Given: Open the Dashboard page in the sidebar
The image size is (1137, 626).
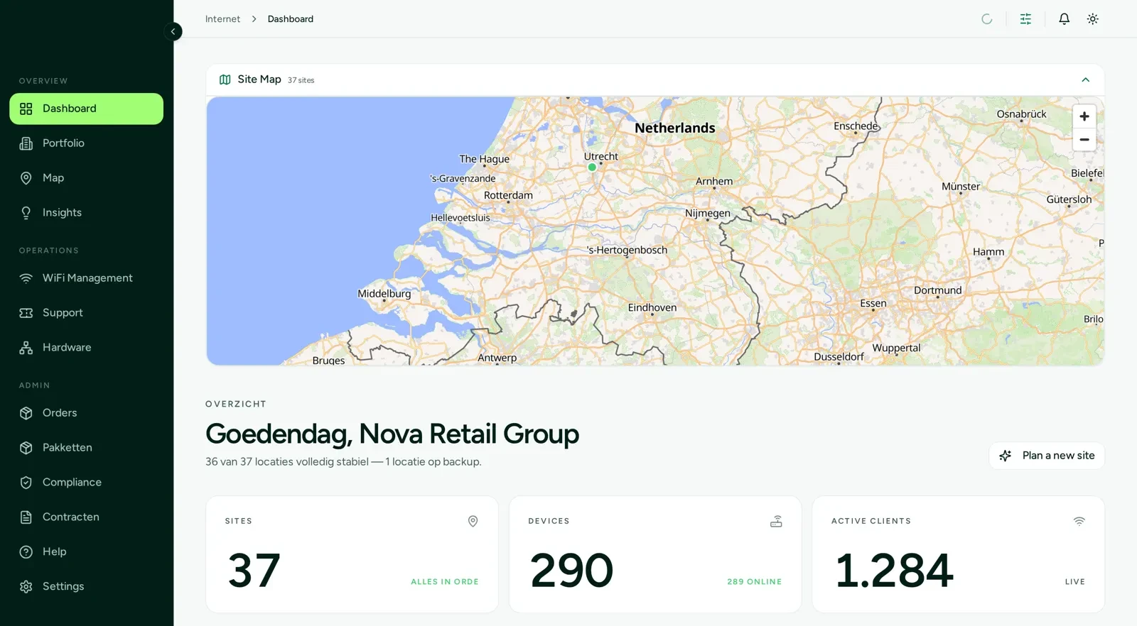Looking at the screenshot, I should click(x=86, y=109).
